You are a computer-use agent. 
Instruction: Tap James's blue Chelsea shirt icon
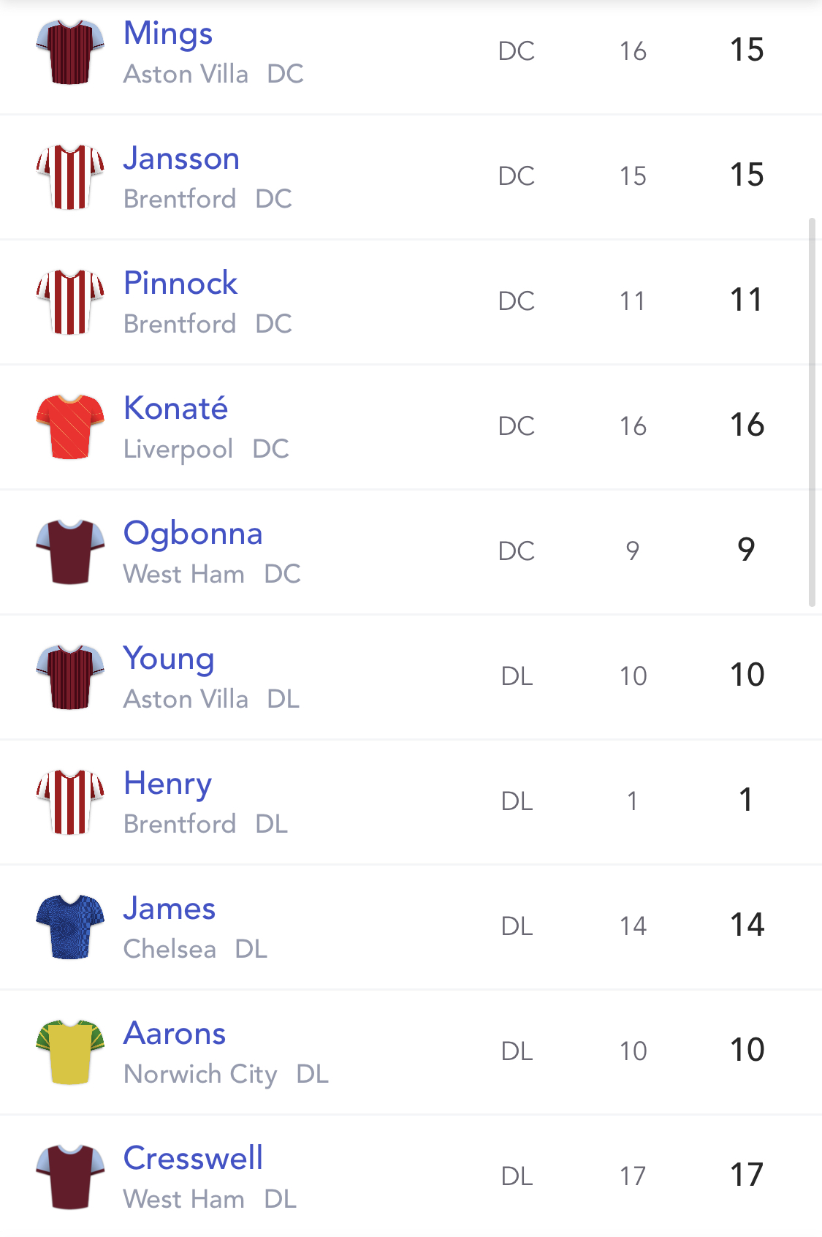point(70,927)
